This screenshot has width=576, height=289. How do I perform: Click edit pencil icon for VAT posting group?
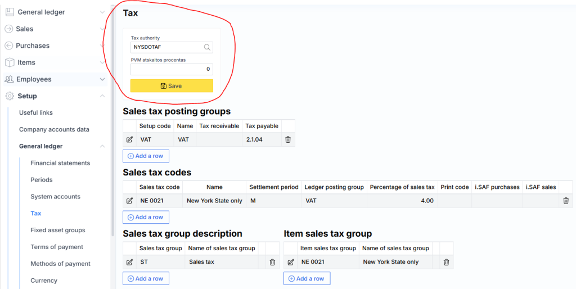point(129,139)
